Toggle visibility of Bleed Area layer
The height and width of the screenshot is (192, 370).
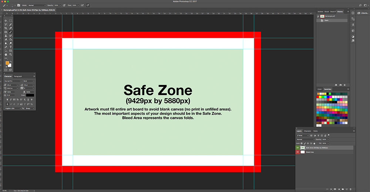tap(298, 152)
